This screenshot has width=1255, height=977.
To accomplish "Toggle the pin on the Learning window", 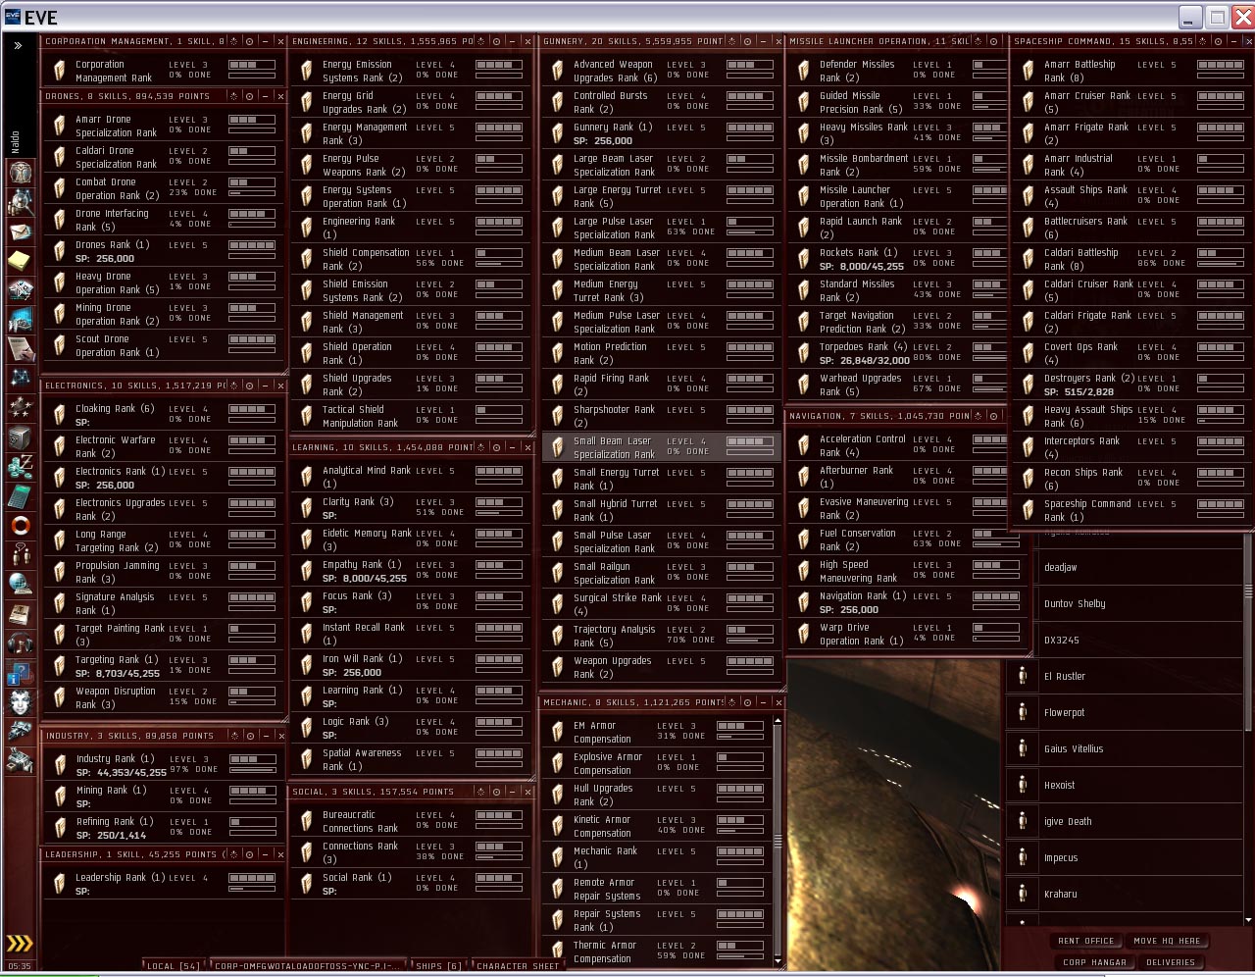I will (480, 447).
